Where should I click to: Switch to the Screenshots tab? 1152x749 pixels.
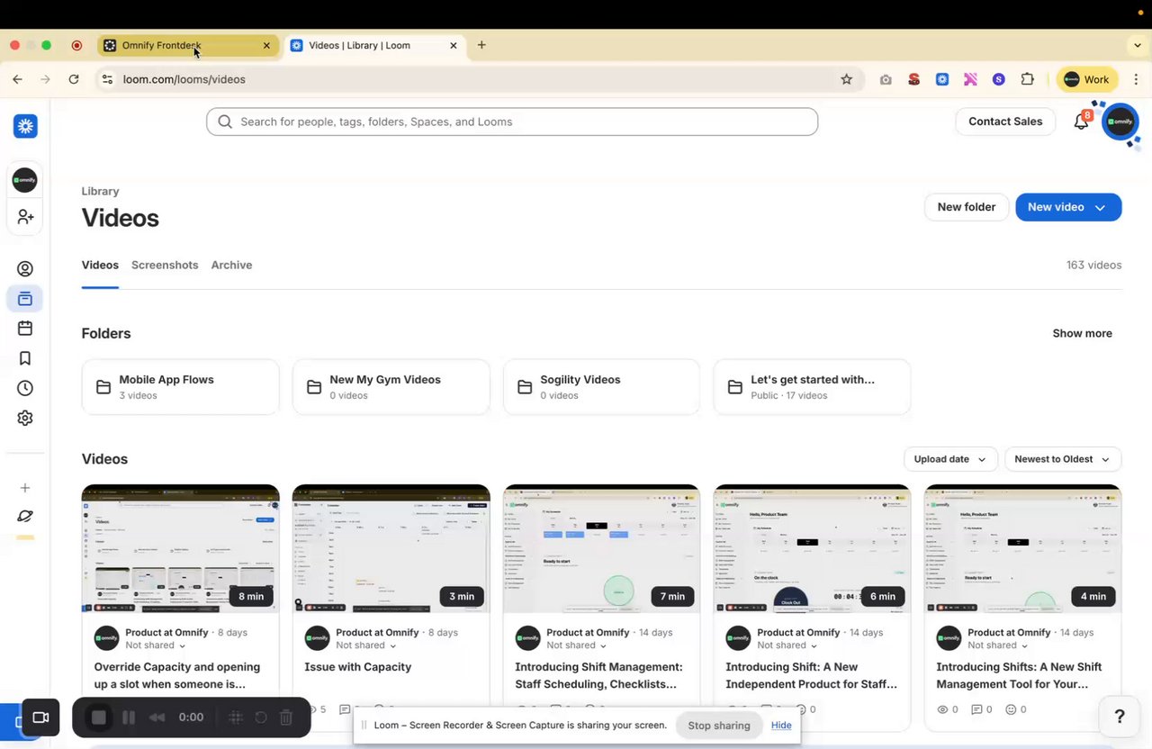click(x=165, y=266)
